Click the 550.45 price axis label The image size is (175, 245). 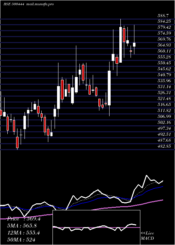[164, 63]
